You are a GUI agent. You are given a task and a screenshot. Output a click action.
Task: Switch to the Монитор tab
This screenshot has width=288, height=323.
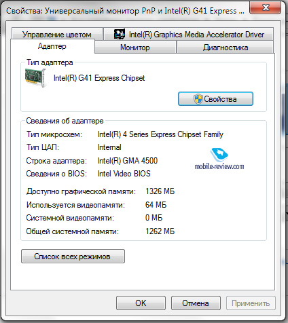tap(135, 47)
